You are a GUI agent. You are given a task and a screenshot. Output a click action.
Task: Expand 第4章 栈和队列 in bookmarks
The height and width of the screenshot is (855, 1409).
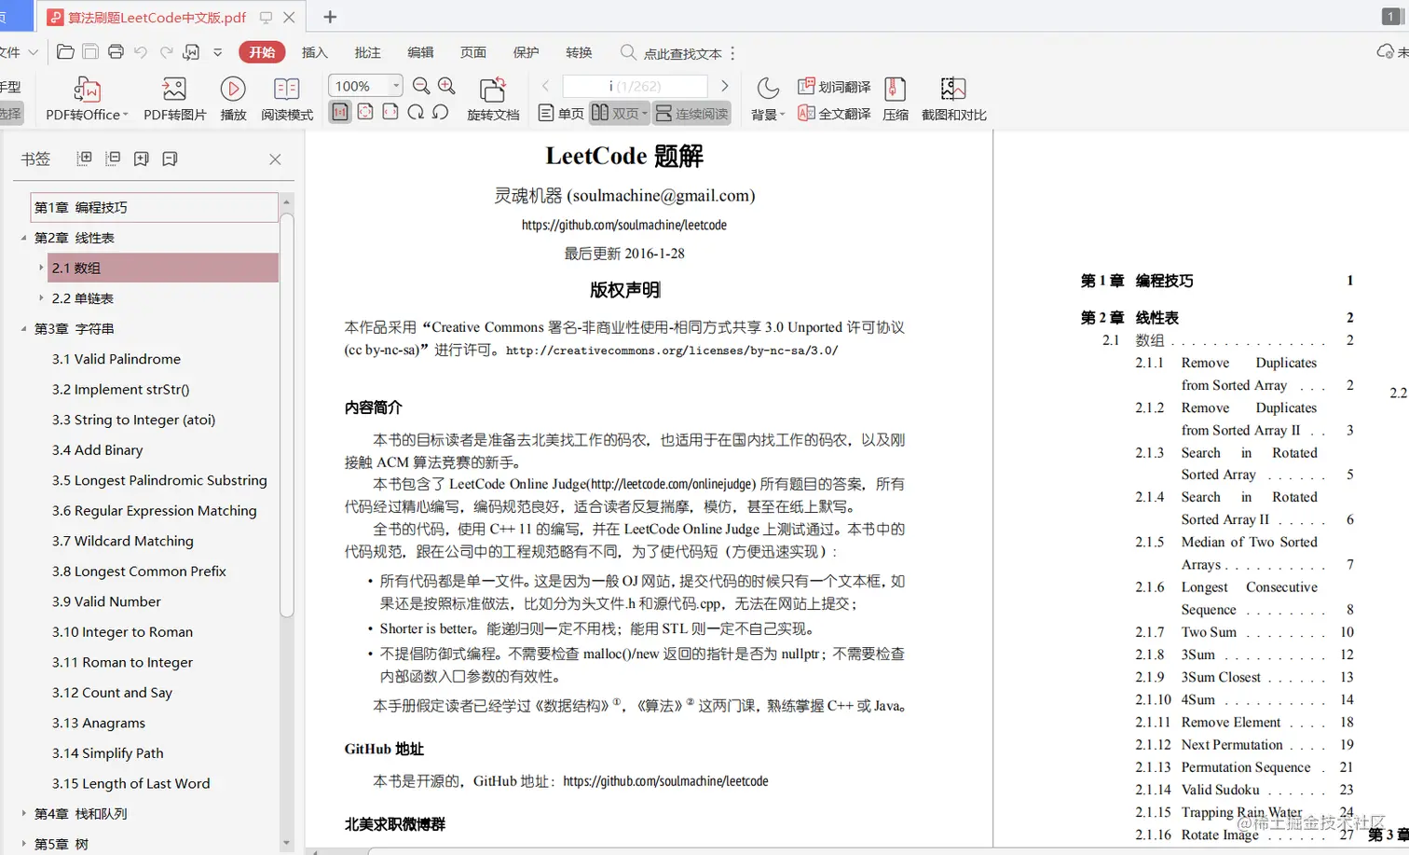point(25,812)
